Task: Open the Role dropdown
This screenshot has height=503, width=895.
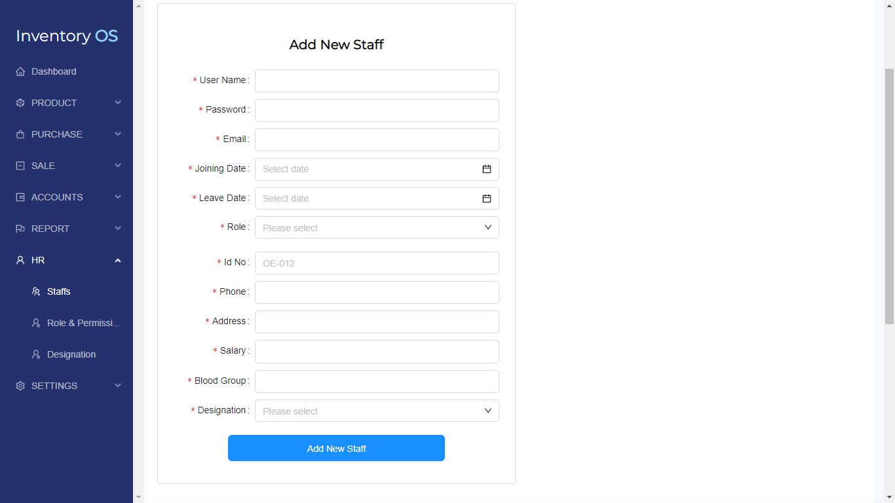Action: (377, 227)
